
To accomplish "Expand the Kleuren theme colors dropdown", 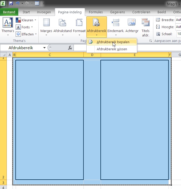I will [26, 20].
